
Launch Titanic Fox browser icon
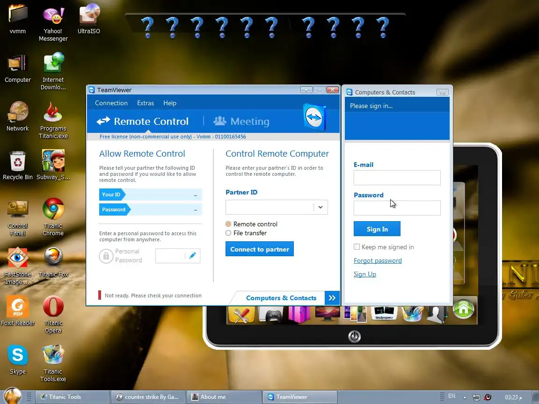[53, 262]
